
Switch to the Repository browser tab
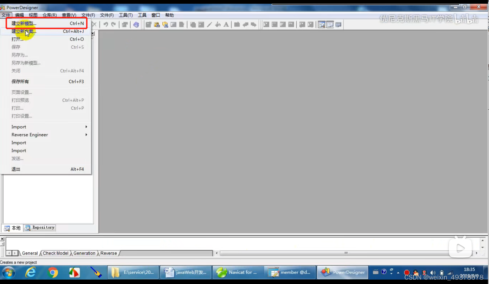point(40,228)
